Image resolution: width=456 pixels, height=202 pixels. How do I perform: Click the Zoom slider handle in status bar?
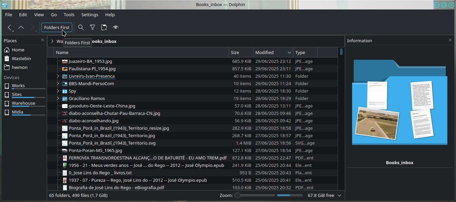coord(238,195)
